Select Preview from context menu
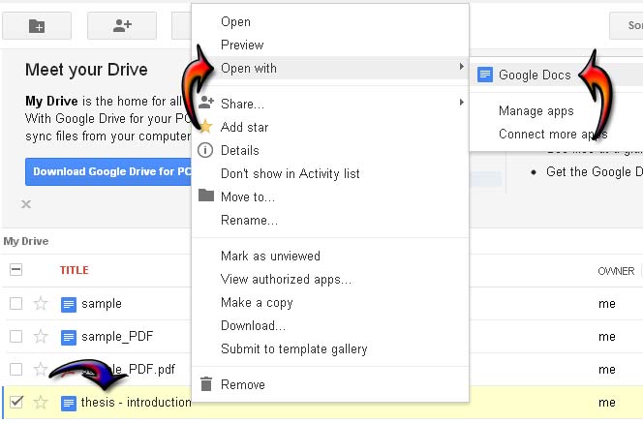643x423 pixels. click(x=330, y=45)
